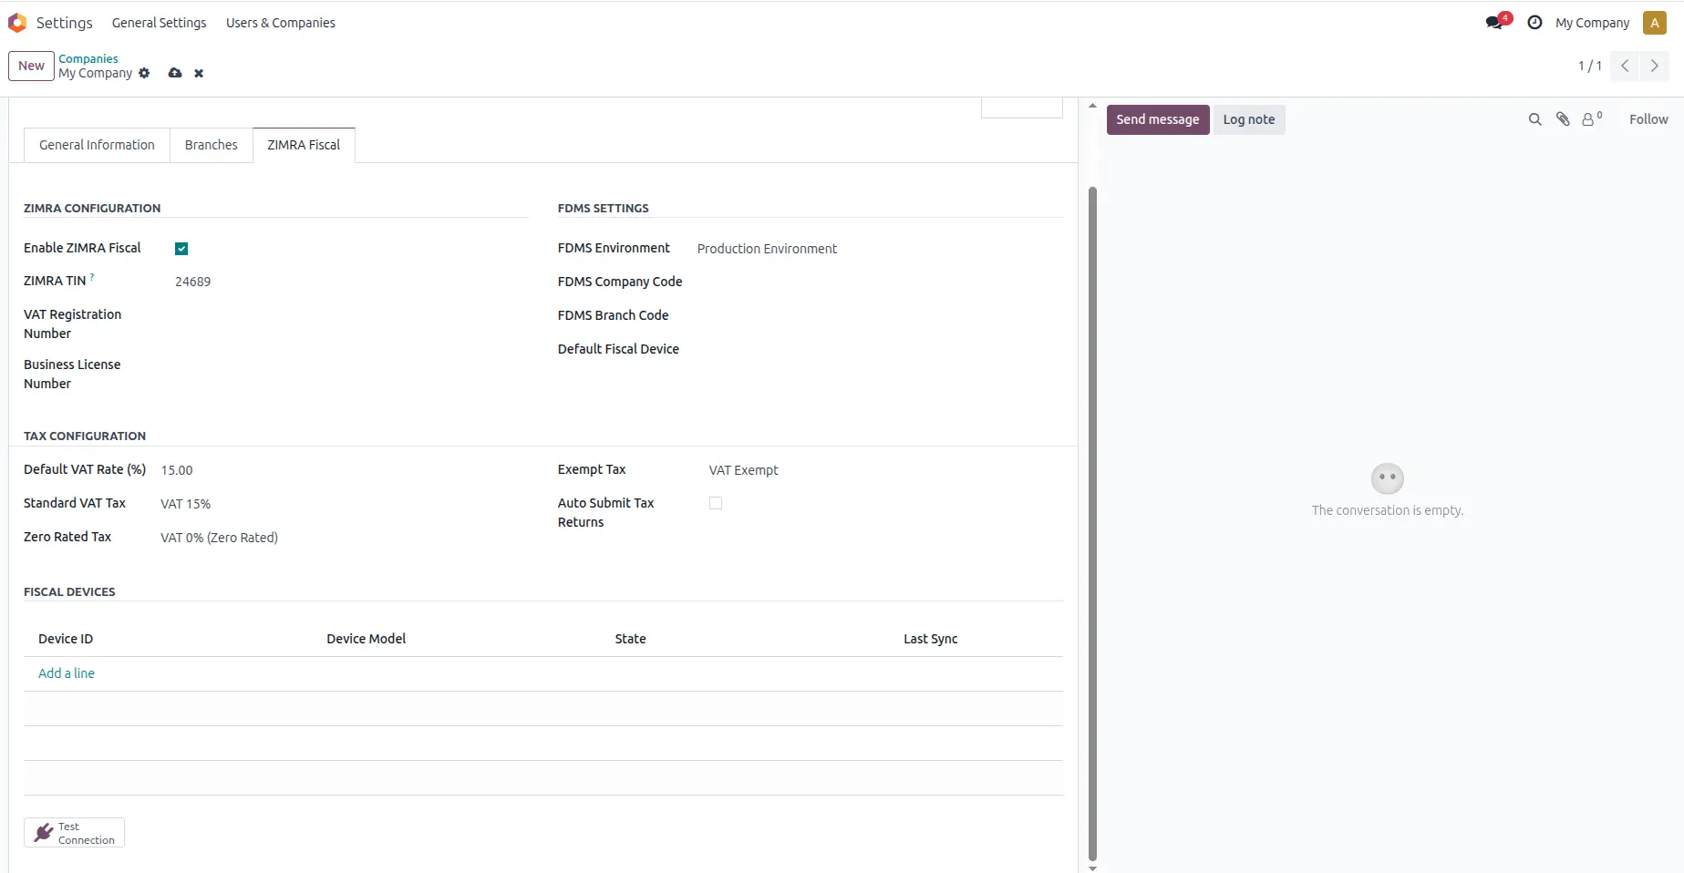Image resolution: width=1684 pixels, height=873 pixels.
Task: Attach files using the paperclip icon
Action: pyautogui.click(x=1563, y=119)
